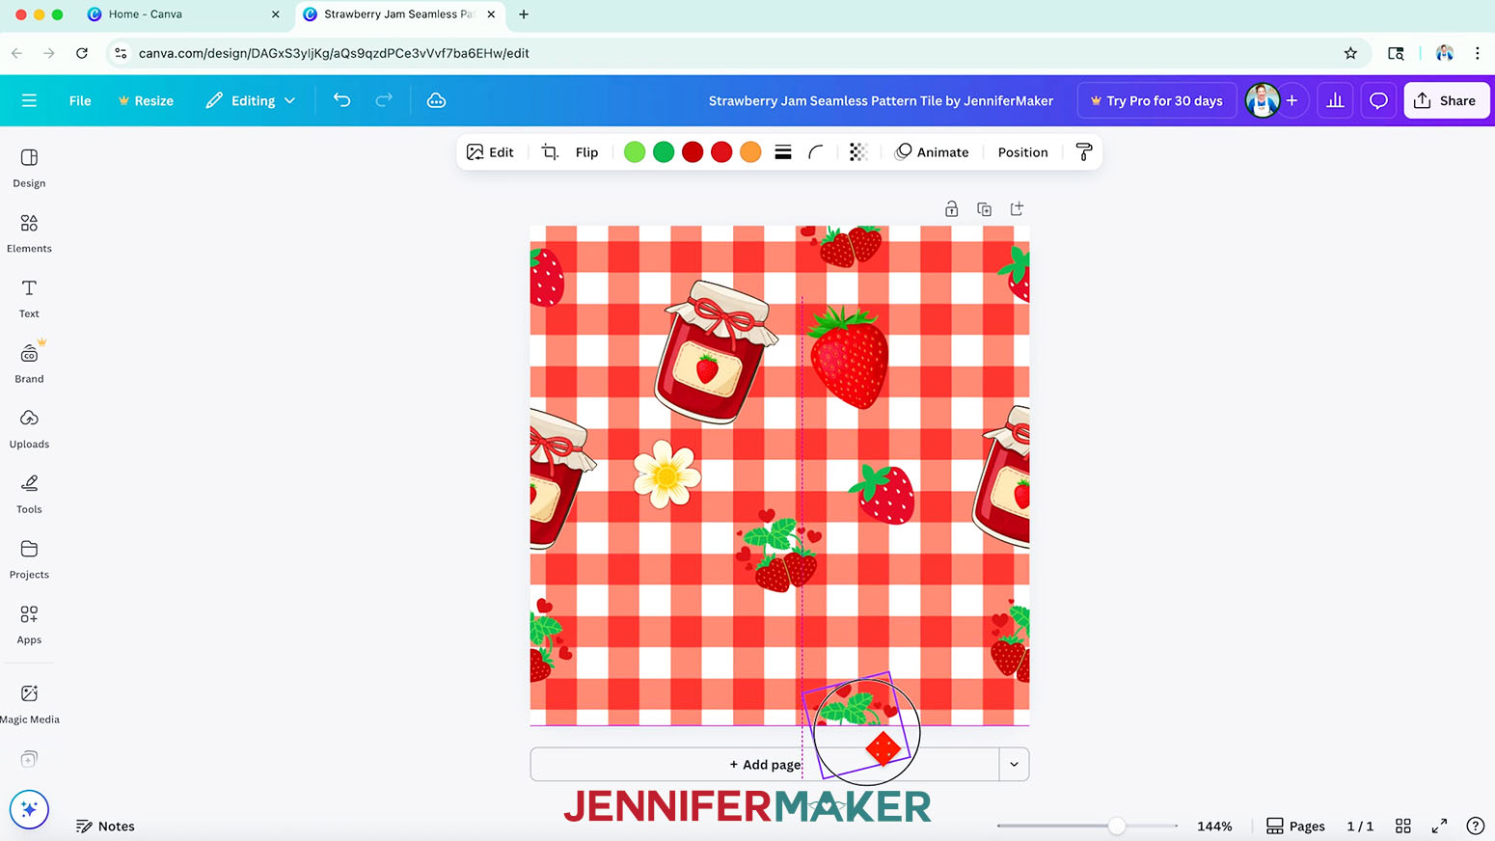This screenshot has height=841, width=1495.
Task: Open the user profile avatar
Action: 1263,100
